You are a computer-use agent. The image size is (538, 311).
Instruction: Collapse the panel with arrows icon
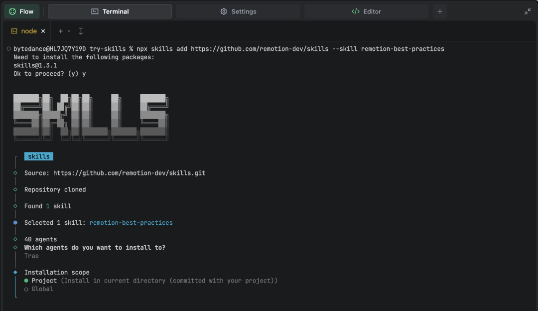pyautogui.click(x=528, y=11)
